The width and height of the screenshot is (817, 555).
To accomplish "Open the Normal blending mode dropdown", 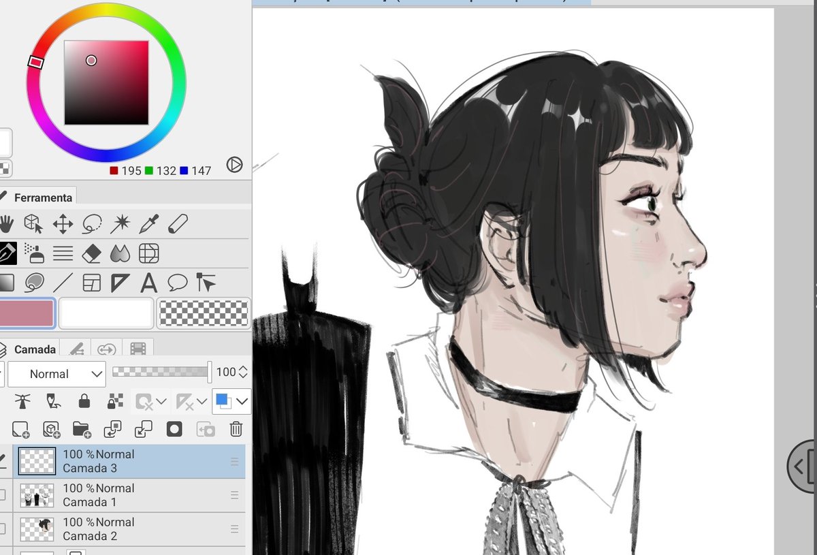I will coord(57,374).
